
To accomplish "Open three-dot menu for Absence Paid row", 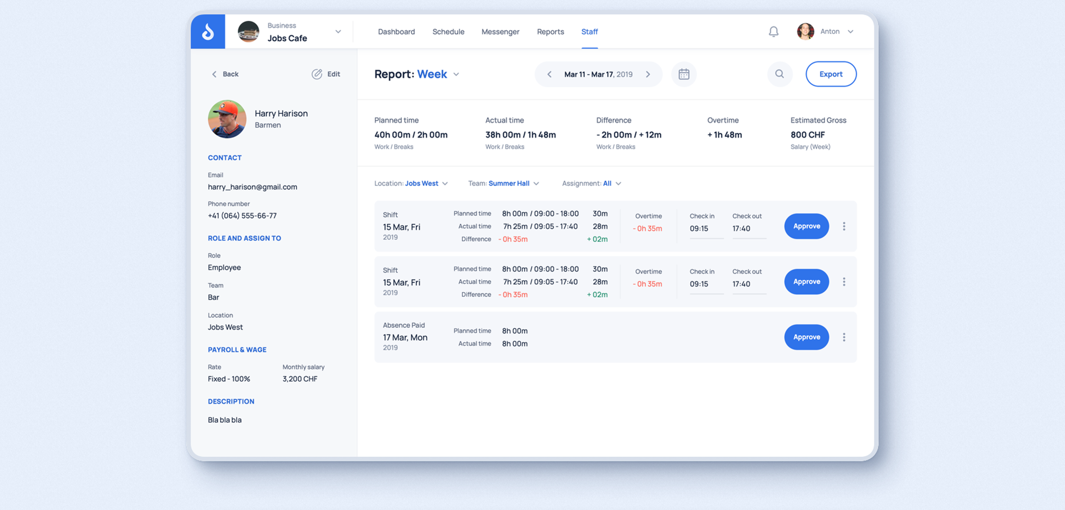I will tap(844, 337).
